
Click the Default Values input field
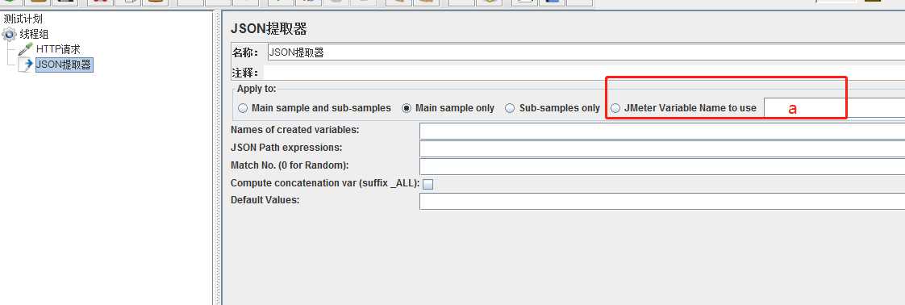tap(662, 201)
